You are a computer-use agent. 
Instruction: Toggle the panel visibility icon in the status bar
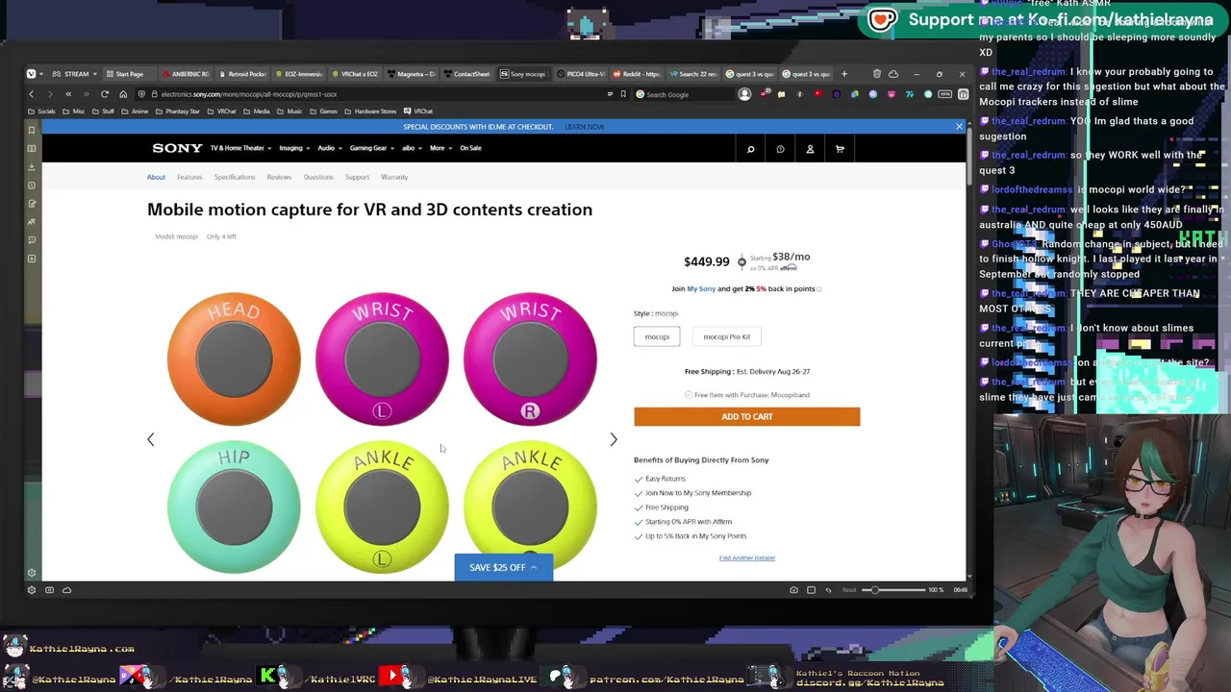(49, 589)
